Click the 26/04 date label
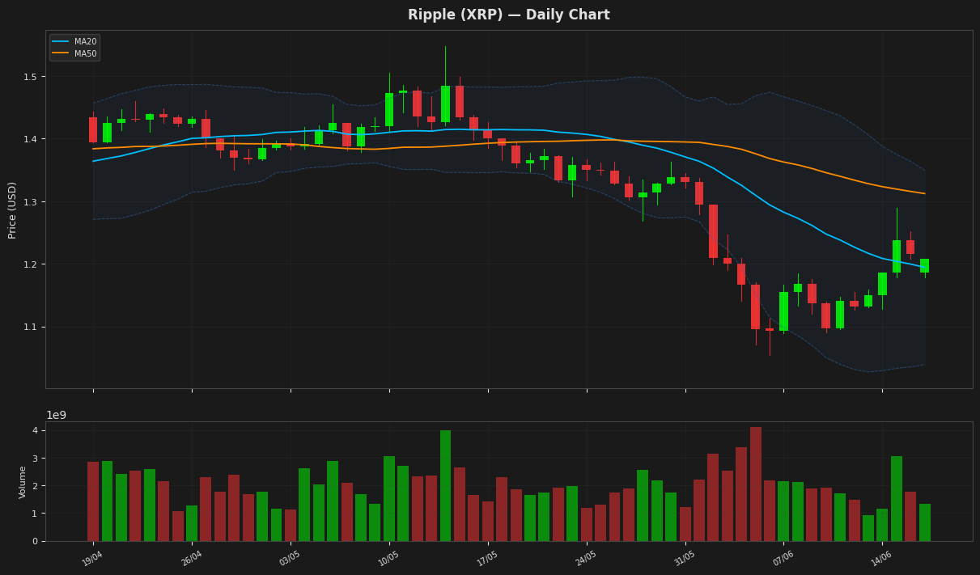The image size is (980, 575). pos(190,558)
